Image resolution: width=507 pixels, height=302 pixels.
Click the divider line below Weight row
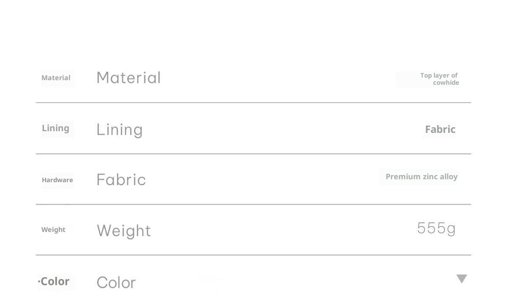click(x=253, y=255)
